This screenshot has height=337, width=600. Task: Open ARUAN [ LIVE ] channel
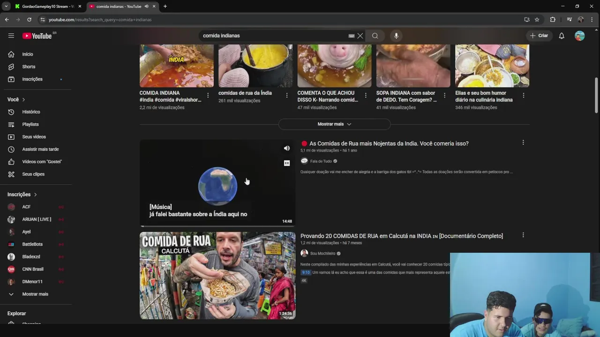37,219
